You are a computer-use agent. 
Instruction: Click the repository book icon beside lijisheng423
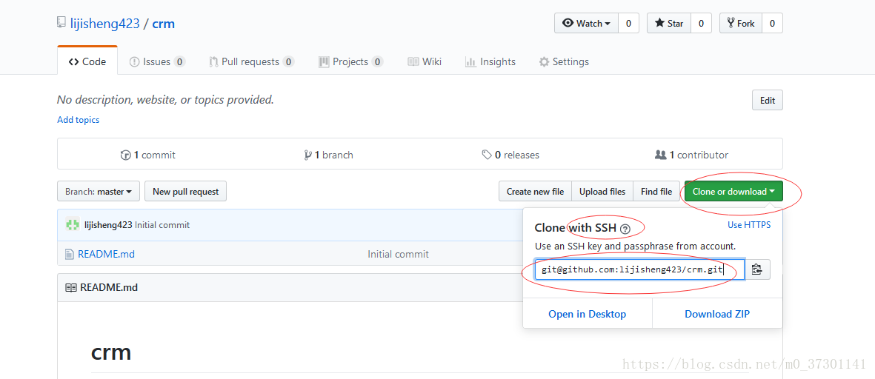click(x=61, y=23)
